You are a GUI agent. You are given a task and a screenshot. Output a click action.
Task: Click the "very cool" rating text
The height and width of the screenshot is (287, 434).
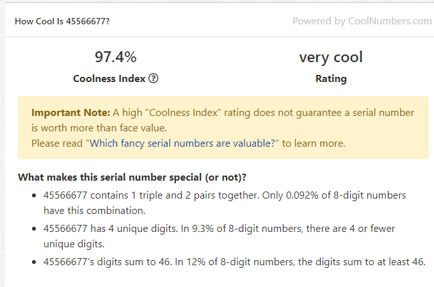[x=331, y=57]
